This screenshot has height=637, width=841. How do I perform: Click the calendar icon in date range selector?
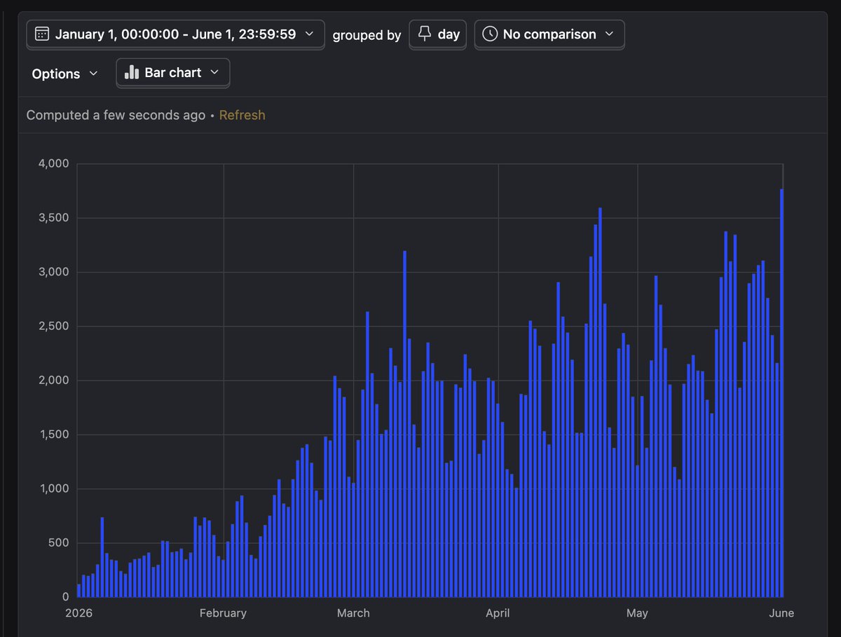click(x=42, y=34)
